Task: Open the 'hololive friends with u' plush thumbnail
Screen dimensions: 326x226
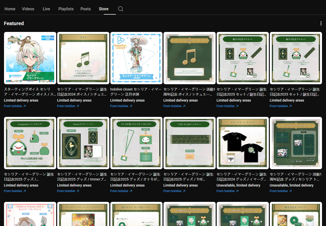Action: click(30, 214)
